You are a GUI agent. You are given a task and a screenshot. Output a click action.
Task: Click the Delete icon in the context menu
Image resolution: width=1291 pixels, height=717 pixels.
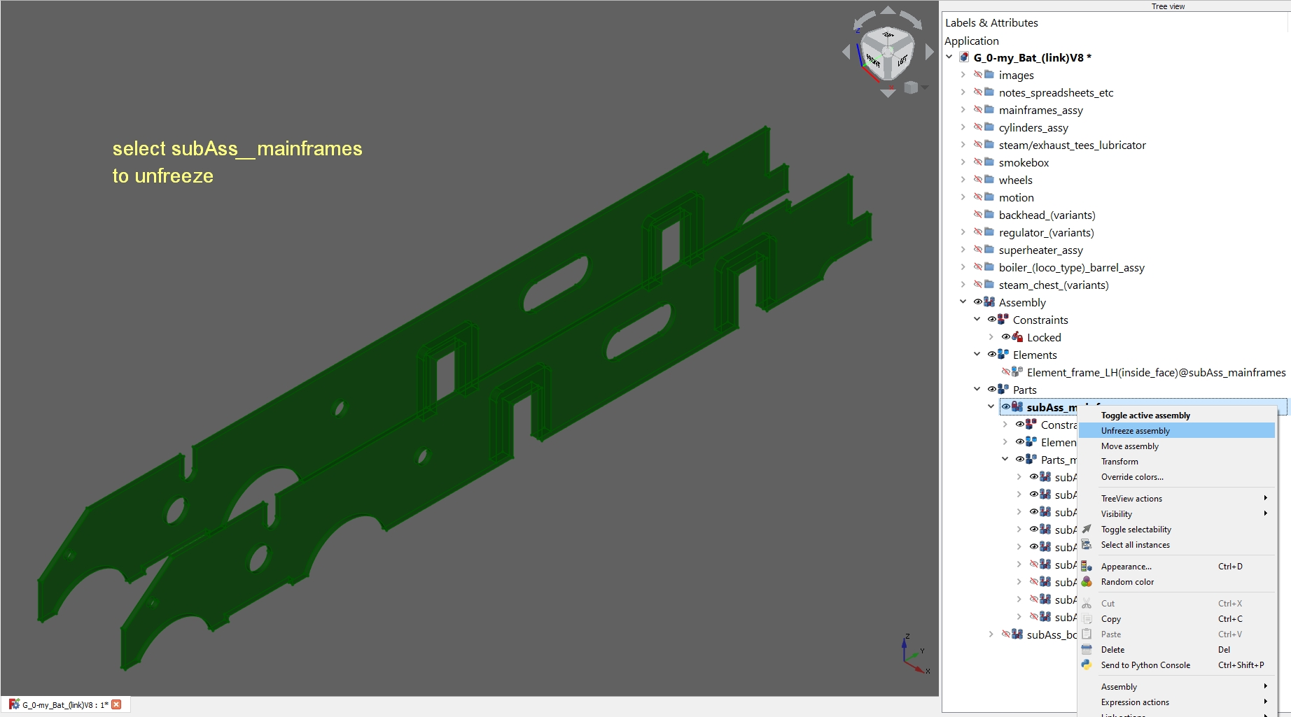[x=1087, y=649]
